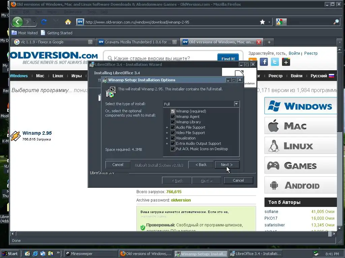Click the Start button

[x=9, y=254]
